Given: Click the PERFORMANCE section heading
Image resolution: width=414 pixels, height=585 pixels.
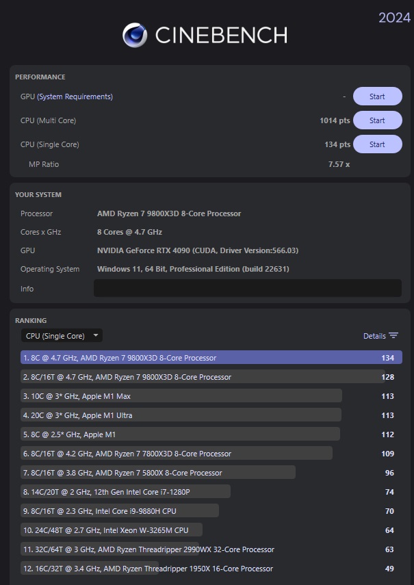Looking at the screenshot, I should click(x=40, y=77).
